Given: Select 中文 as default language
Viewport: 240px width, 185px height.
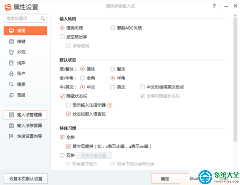Looking at the screenshot, I should tap(82, 87).
